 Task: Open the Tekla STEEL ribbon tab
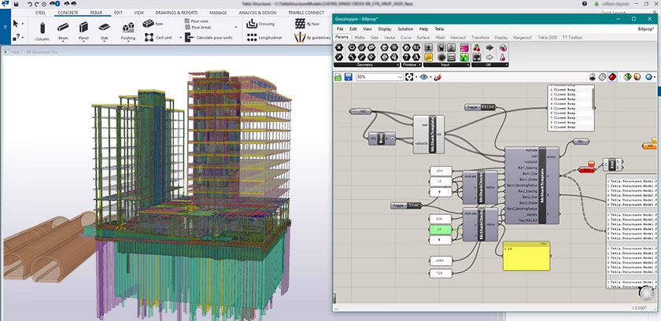tap(40, 13)
